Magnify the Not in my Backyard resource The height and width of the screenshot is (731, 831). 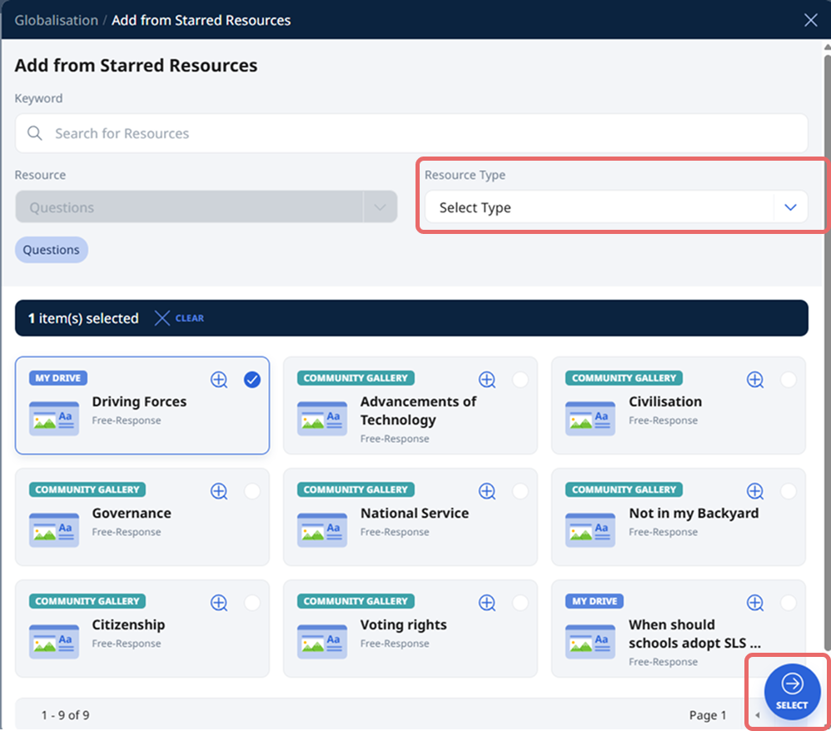click(x=754, y=490)
